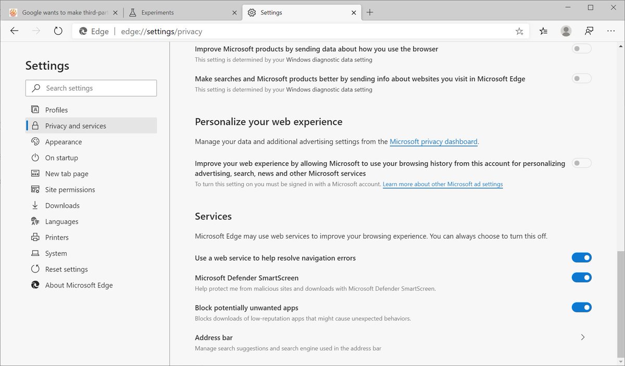Reload the page with refresh icon
The image size is (625, 366).
point(58,31)
